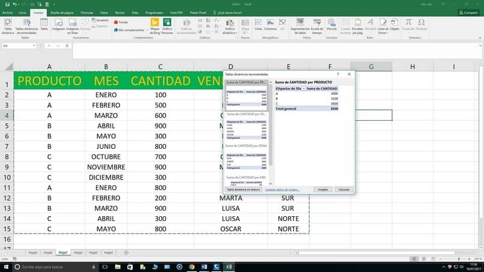Click the Escala de tiempo icon

click(x=317, y=26)
